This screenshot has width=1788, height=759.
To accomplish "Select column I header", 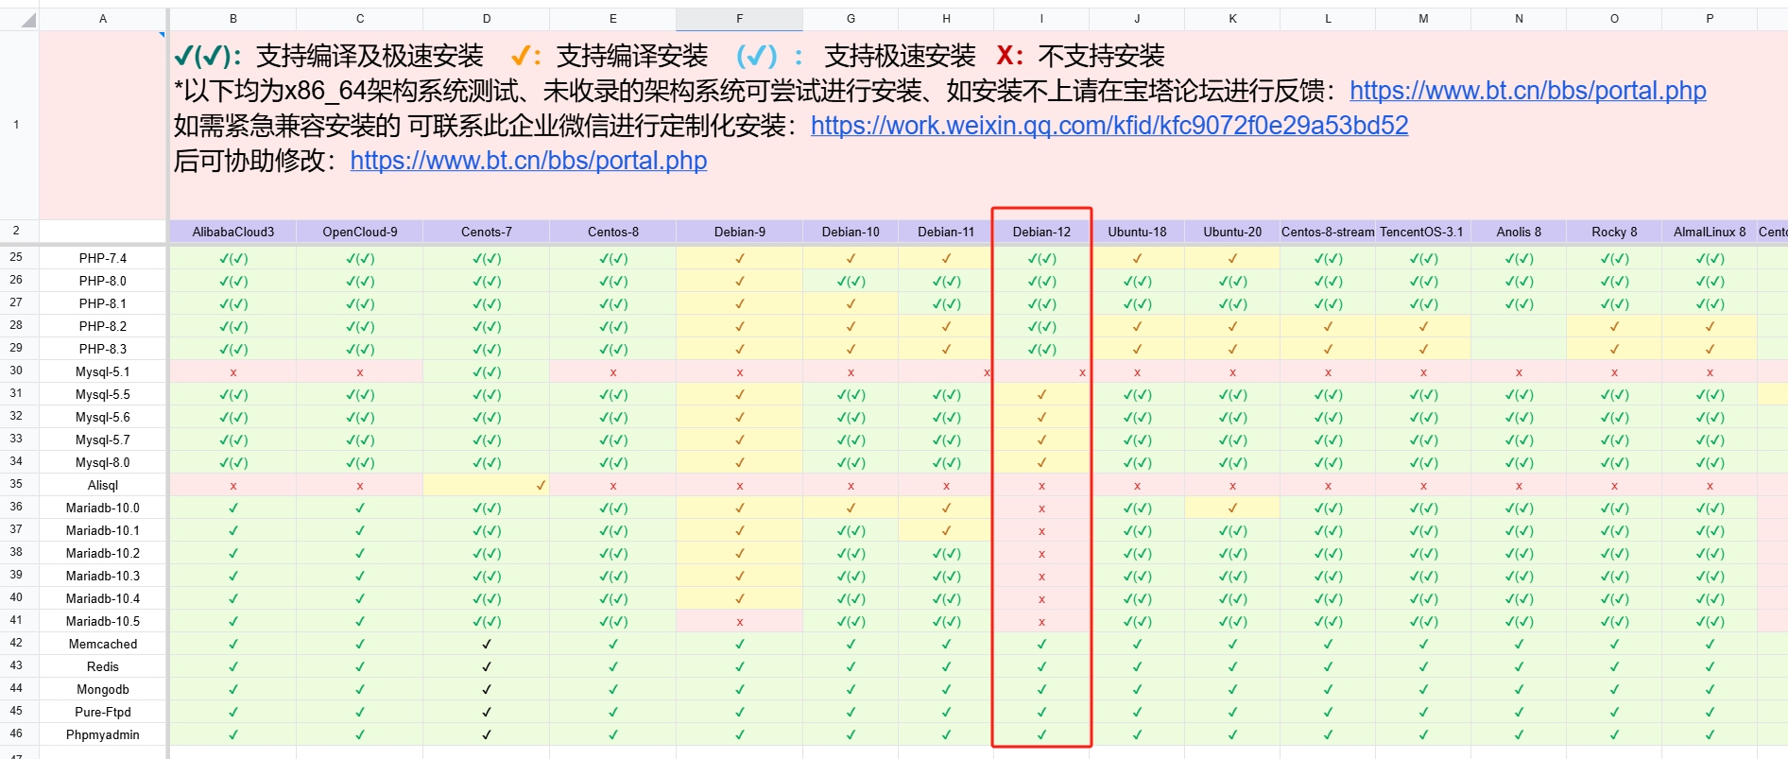I will (x=1041, y=19).
